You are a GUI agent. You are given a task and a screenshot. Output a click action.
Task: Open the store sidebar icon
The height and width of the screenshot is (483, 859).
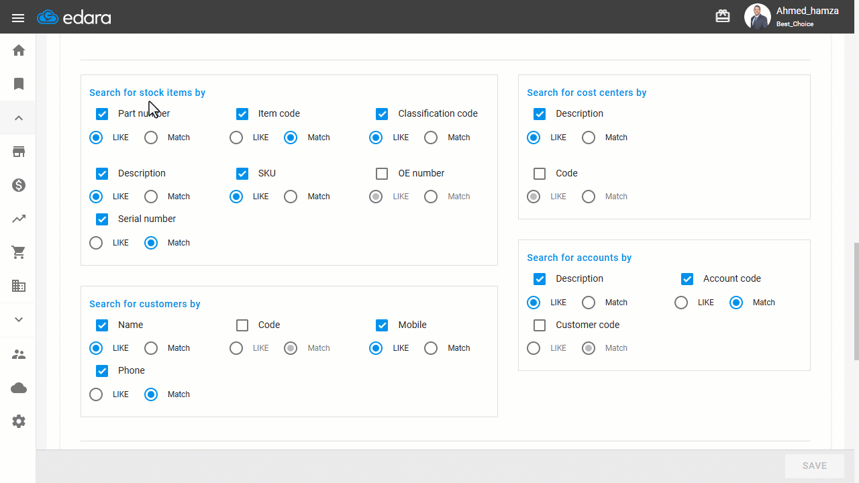(x=19, y=152)
